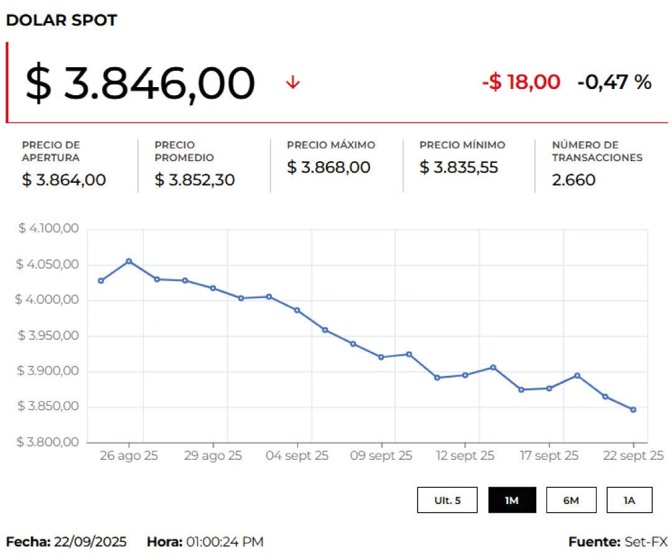The height and width of the screenshot is (560, 672).
Task: Click the 17 sept 25 axis label
Action: pos(549,456)
